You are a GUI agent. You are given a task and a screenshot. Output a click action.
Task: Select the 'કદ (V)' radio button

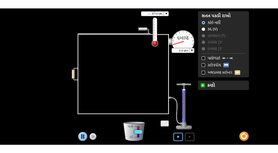pos(204,29)
